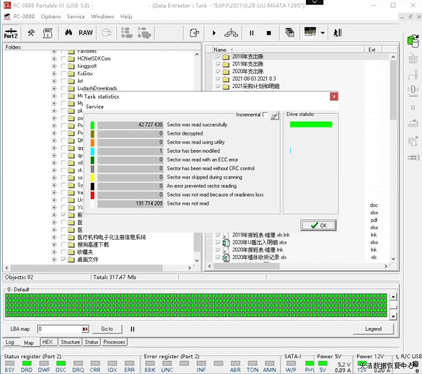Click the LBA map input field

(59, 329)
